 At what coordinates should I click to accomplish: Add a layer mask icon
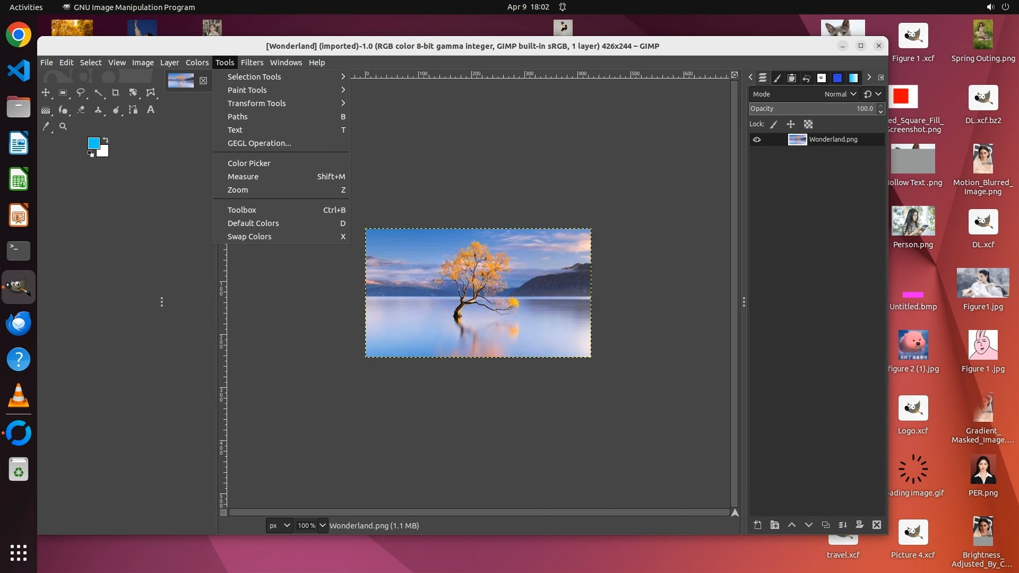click(x=859, y=525)
